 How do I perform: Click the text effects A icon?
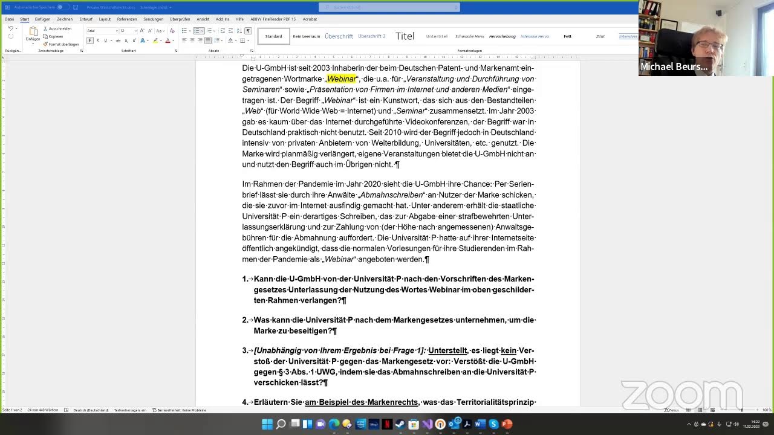(x=143, y=40)
